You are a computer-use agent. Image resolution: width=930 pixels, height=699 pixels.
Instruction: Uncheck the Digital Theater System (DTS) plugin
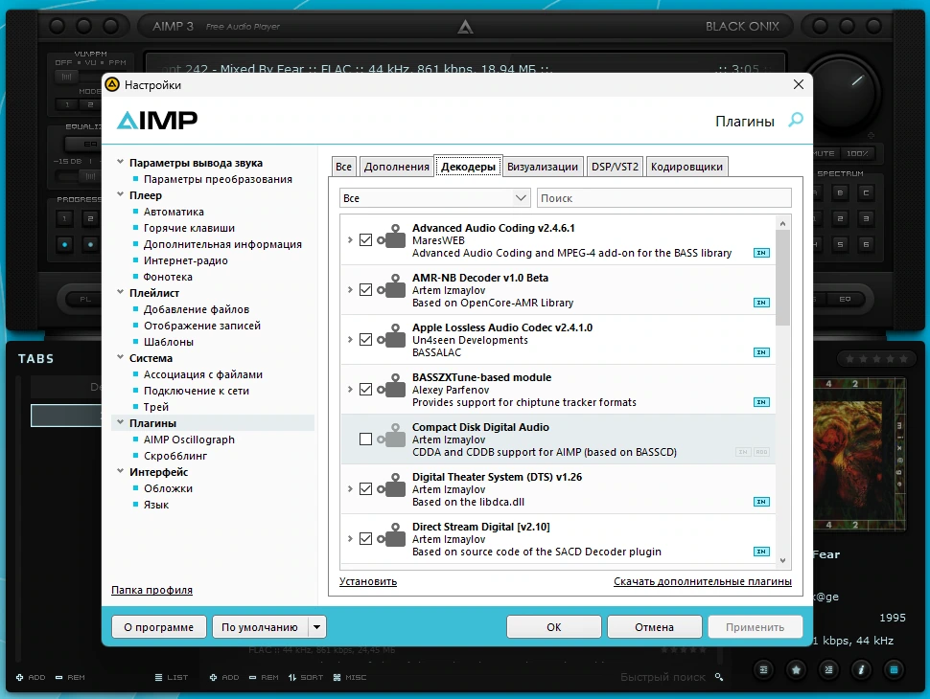pos(366,488)
